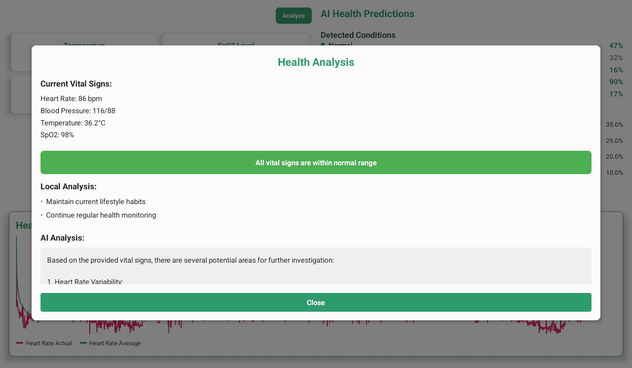This screenshot has height=368, width=632.
Task: Click the 32% condition probability
Action: click(x=616, y=58)
